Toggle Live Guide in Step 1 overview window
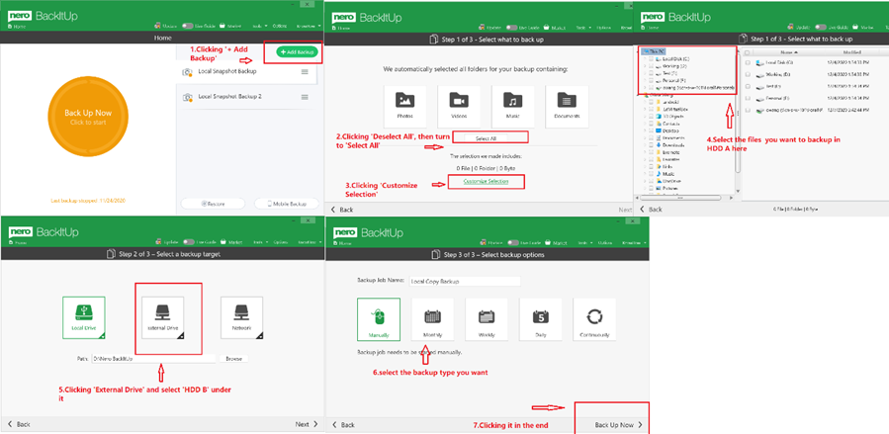Screen dimensions: 889x434 pos(512,28)
